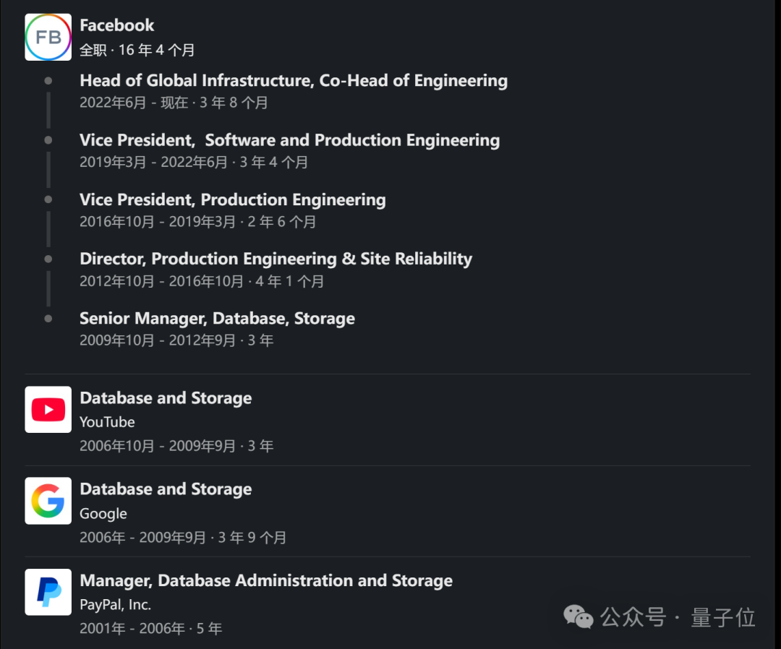
Task: Select Senior Manager, Database, Storage role
Action: pyautogui.click(x=217, y=318)
